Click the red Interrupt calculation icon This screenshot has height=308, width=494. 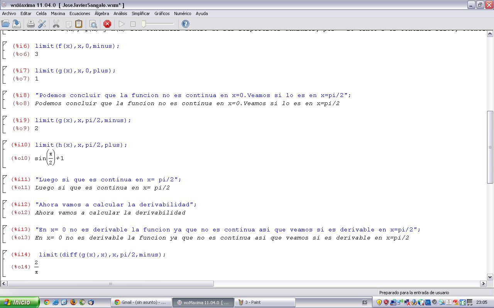[x=107, y=24]
